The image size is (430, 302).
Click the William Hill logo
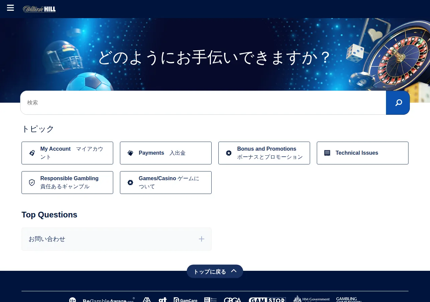[x=39, y=9]
